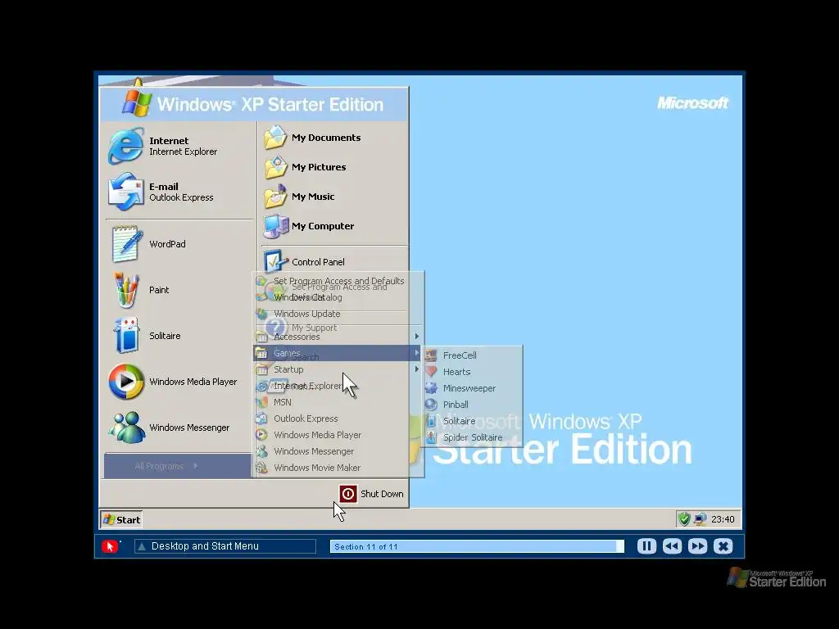Click the Pinball game icon
The width and height of the screenshot is (839, 629).
click(x=431, y=405)
